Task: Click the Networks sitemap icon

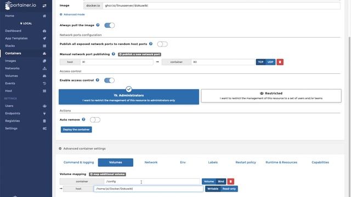Action: (x=44, y=68)
